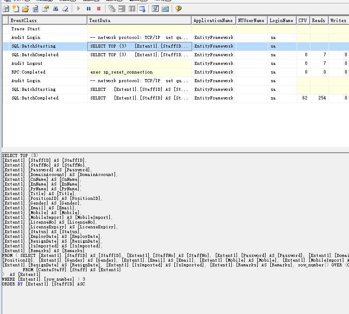349x314 pixels.
Task: Click the LoginName column header
Action: coord(282,20)
